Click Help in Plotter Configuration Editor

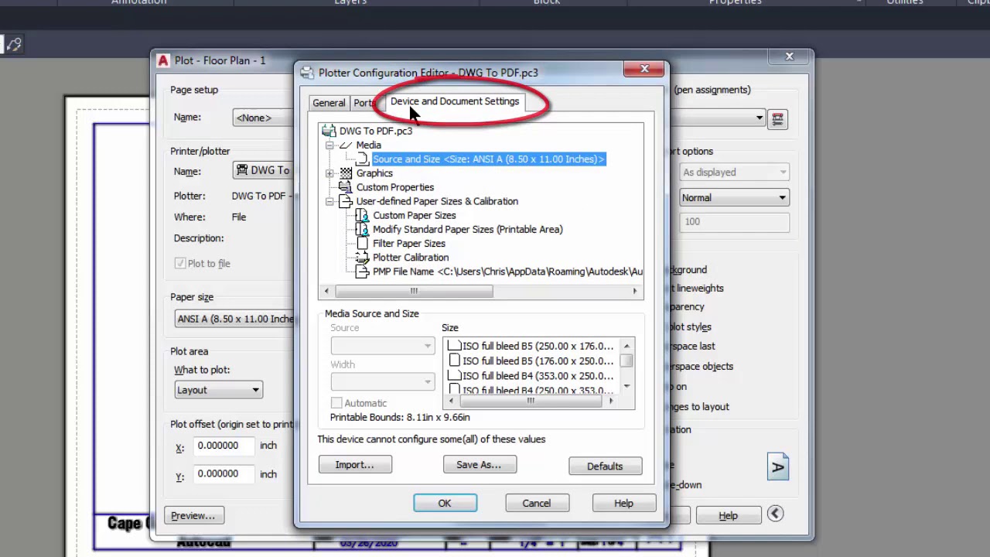click(623, 504)
